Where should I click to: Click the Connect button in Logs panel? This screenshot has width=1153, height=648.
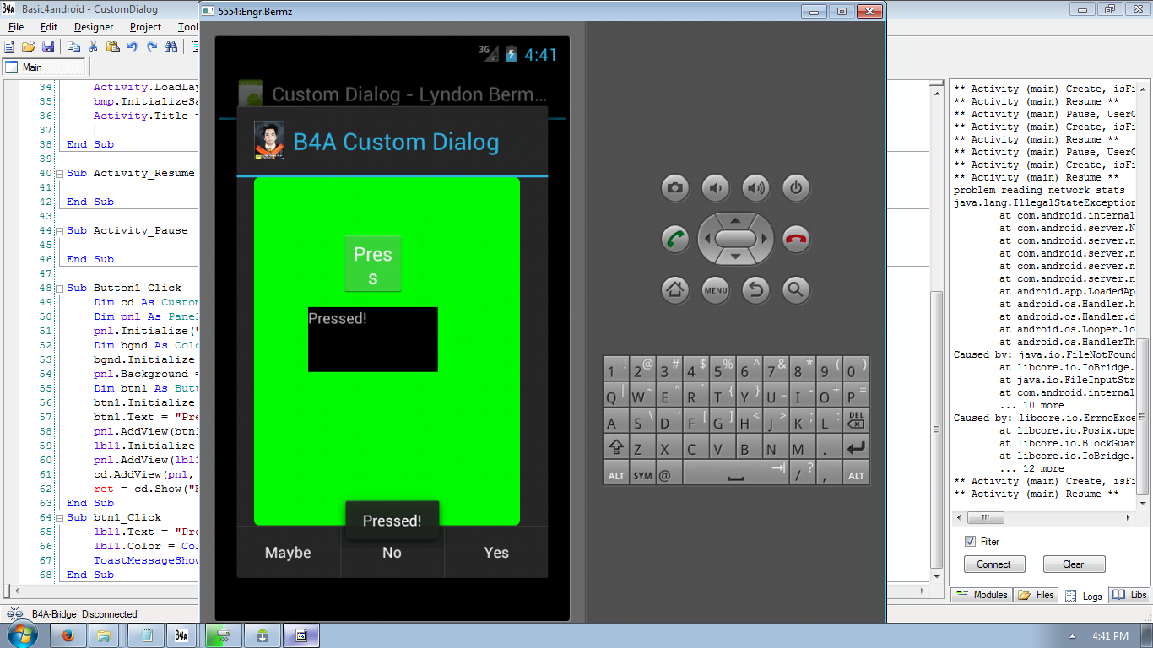point(994,564)
